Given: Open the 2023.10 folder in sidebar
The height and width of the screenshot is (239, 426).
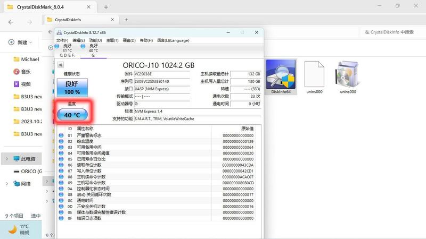Looking at the screenshot, I should pos(28,122).
